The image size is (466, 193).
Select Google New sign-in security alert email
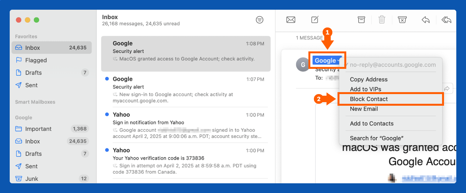click(x=185, y=89)
